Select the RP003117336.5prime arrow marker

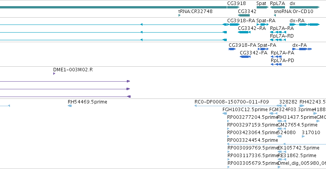(228, 159)
